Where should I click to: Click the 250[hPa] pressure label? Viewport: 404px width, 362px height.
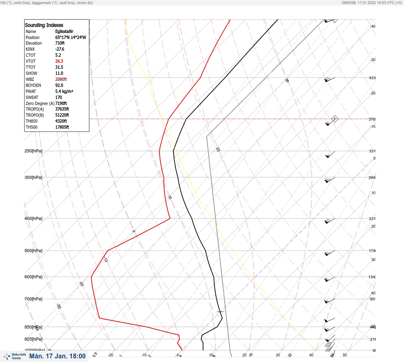pos(33,151)
